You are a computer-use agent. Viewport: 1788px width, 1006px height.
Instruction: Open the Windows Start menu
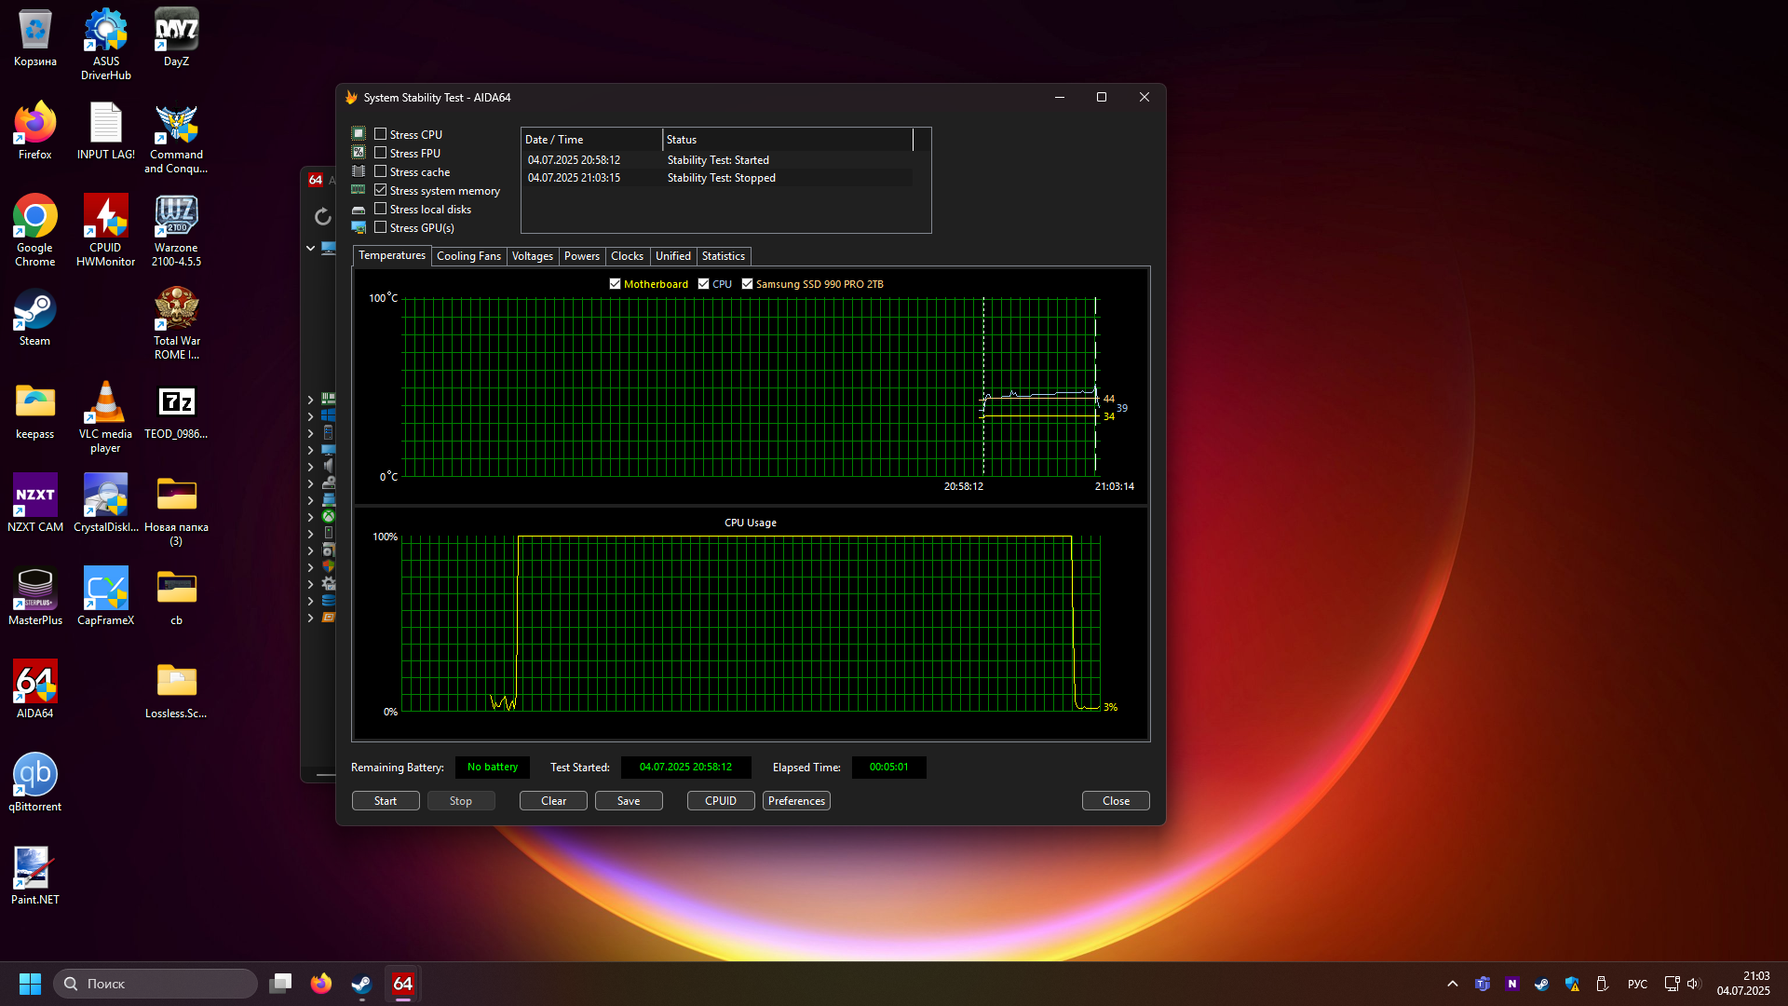point(30,984)
